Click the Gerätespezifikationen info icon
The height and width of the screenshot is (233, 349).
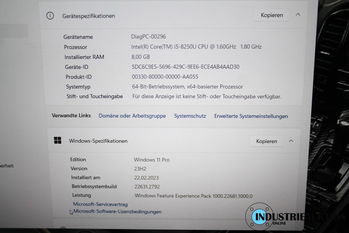pyautogui.click(x=50, y=16)
